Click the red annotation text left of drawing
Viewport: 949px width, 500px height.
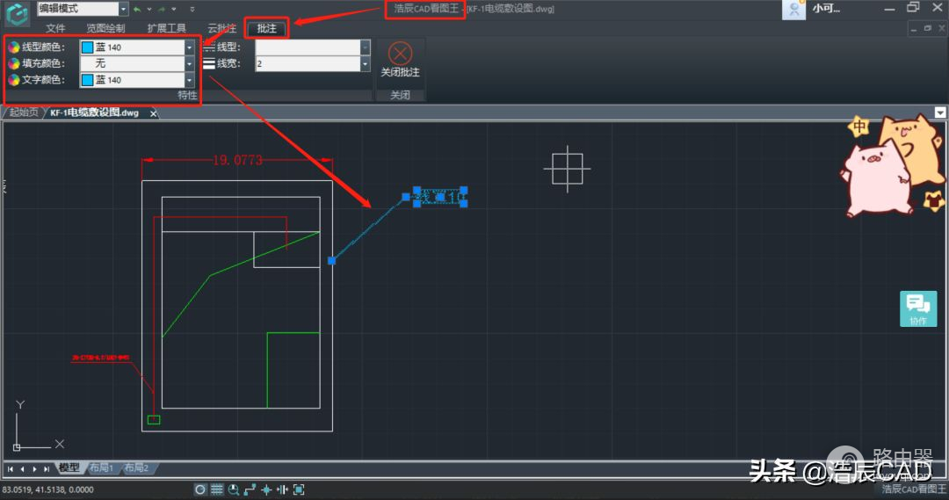(x=101, y=358)
